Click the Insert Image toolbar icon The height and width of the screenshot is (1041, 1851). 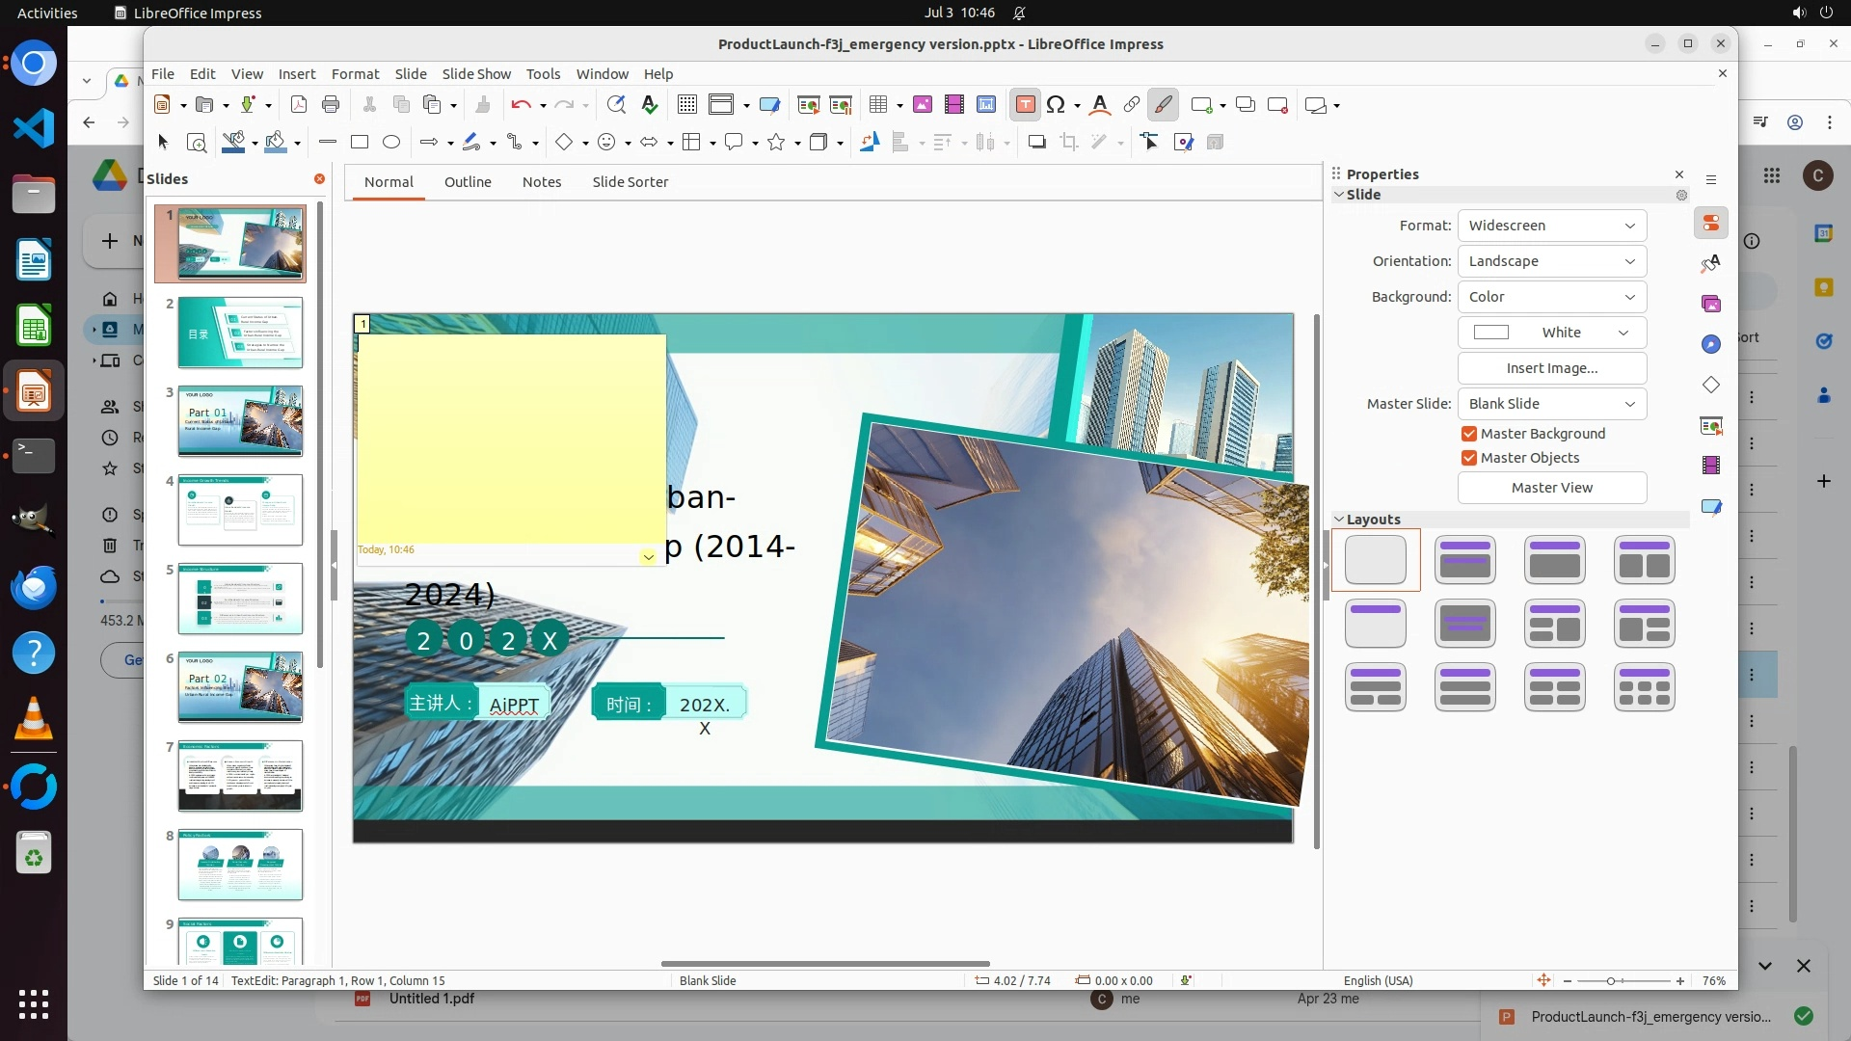click(x=922, y=105)
